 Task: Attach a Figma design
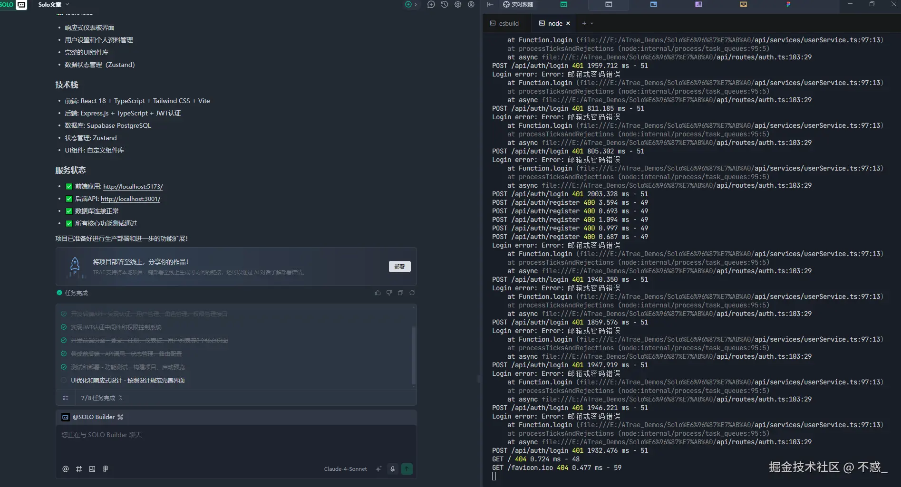[106, 469]
